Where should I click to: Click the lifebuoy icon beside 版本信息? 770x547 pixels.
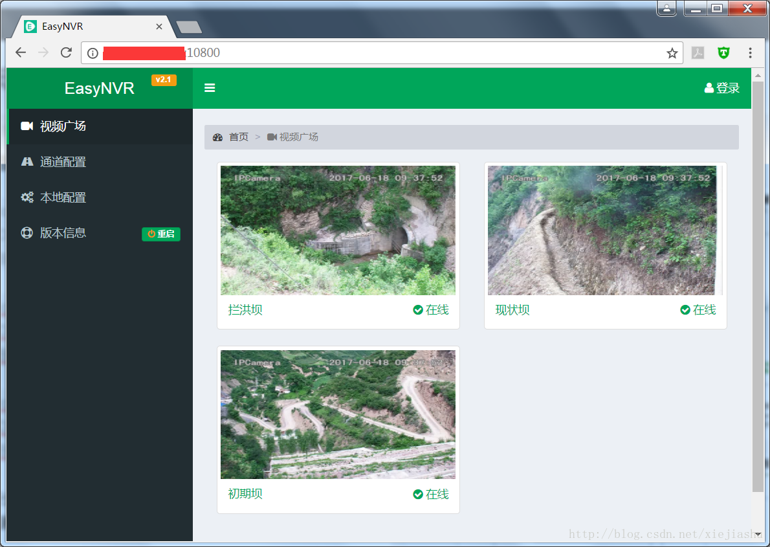click(x=27, y=233)
